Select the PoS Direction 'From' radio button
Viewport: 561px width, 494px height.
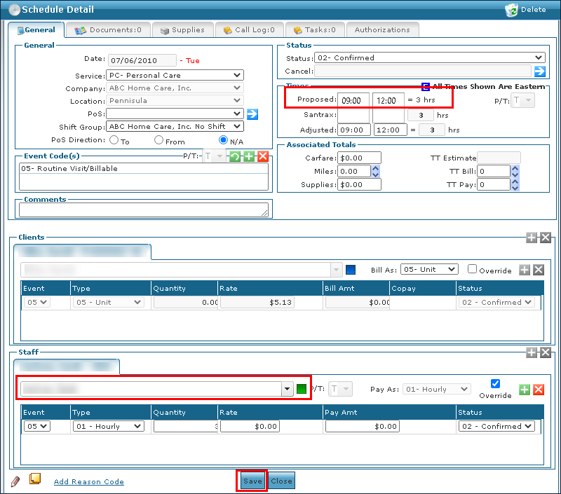tap(159, 140)
